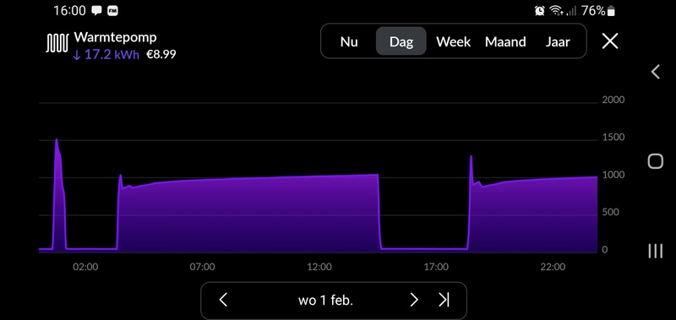Viewport: 676px width, 320px height.
Task: Tap the 12:00 mark on the time axis
Action: coord(319,267)
